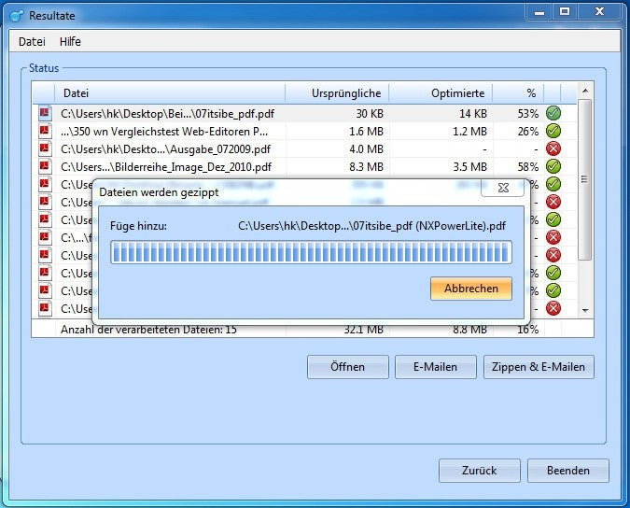The height and width of the screenshot is (508, 630).
Task: Maximize the Resultate window
Action: pyautogui.click(x=565, y=12)
